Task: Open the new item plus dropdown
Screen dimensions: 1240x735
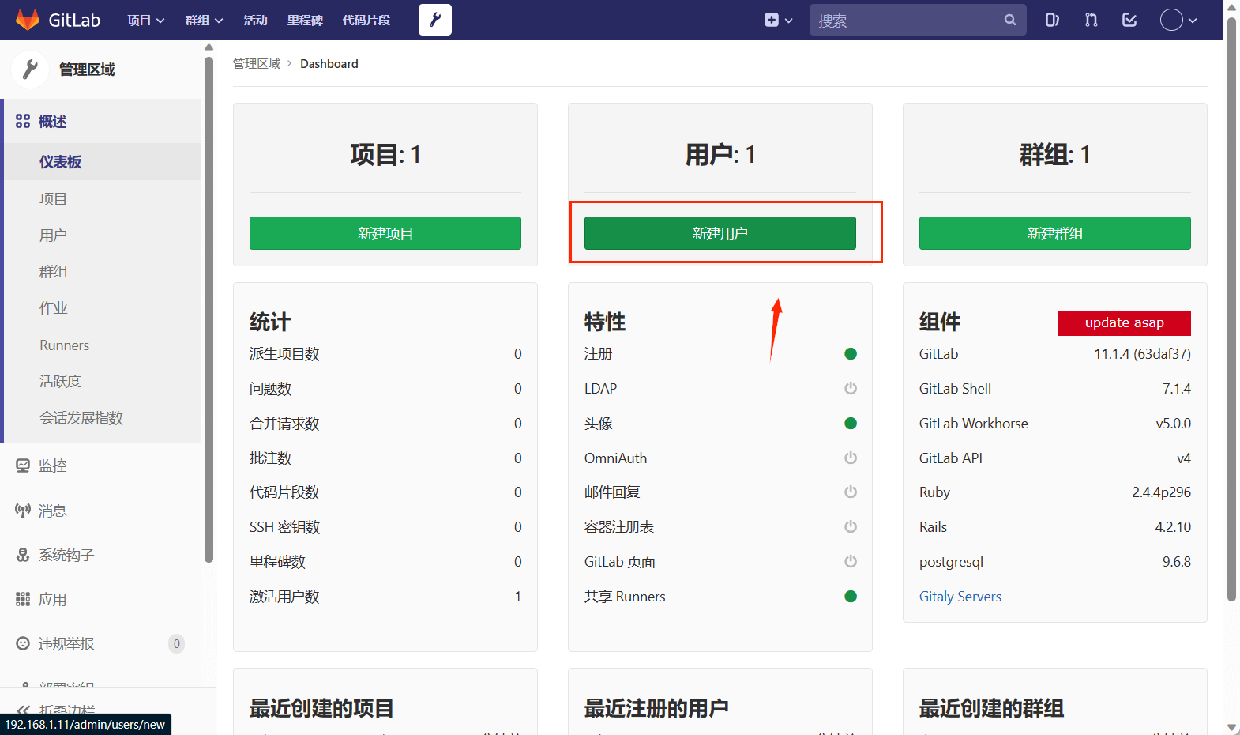Action: coord(779,20)
